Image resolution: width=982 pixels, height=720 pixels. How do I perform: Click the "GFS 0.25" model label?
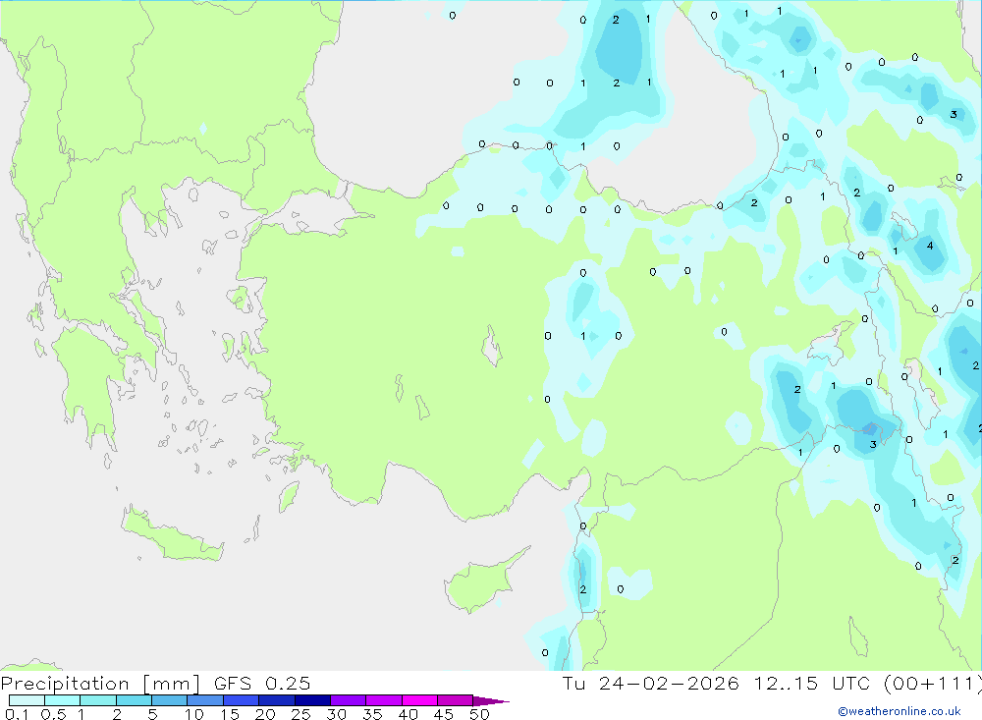pyautogui.click(x=262, y=683)
